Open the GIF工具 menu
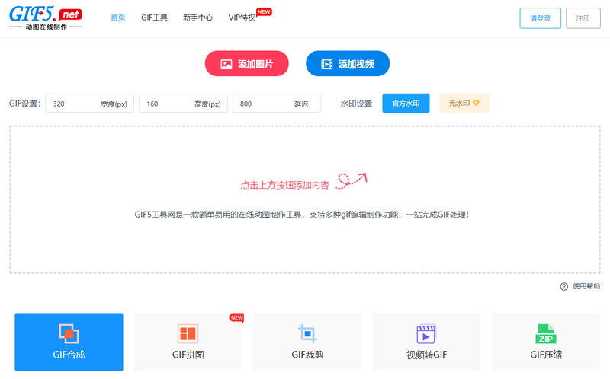 pyautogui.click(x=154, y=18)
